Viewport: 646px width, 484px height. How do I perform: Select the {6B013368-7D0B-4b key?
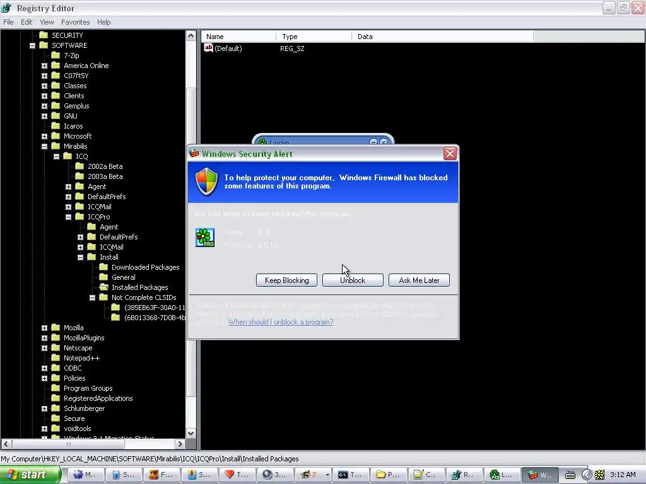155,318
